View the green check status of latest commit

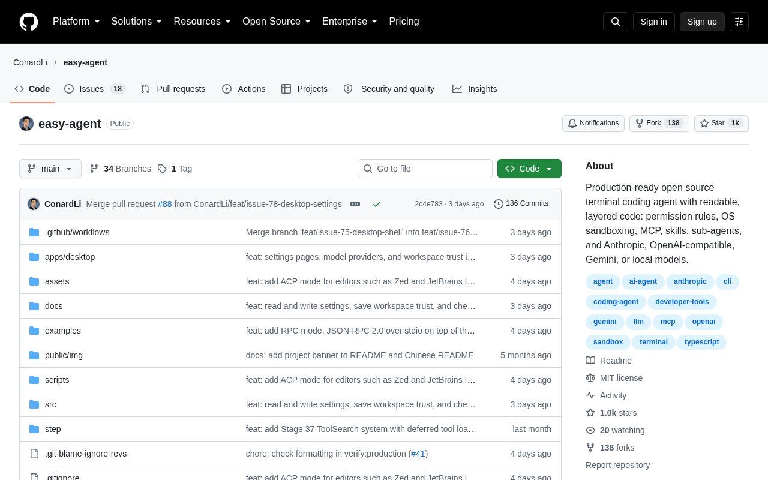(377, 204)
